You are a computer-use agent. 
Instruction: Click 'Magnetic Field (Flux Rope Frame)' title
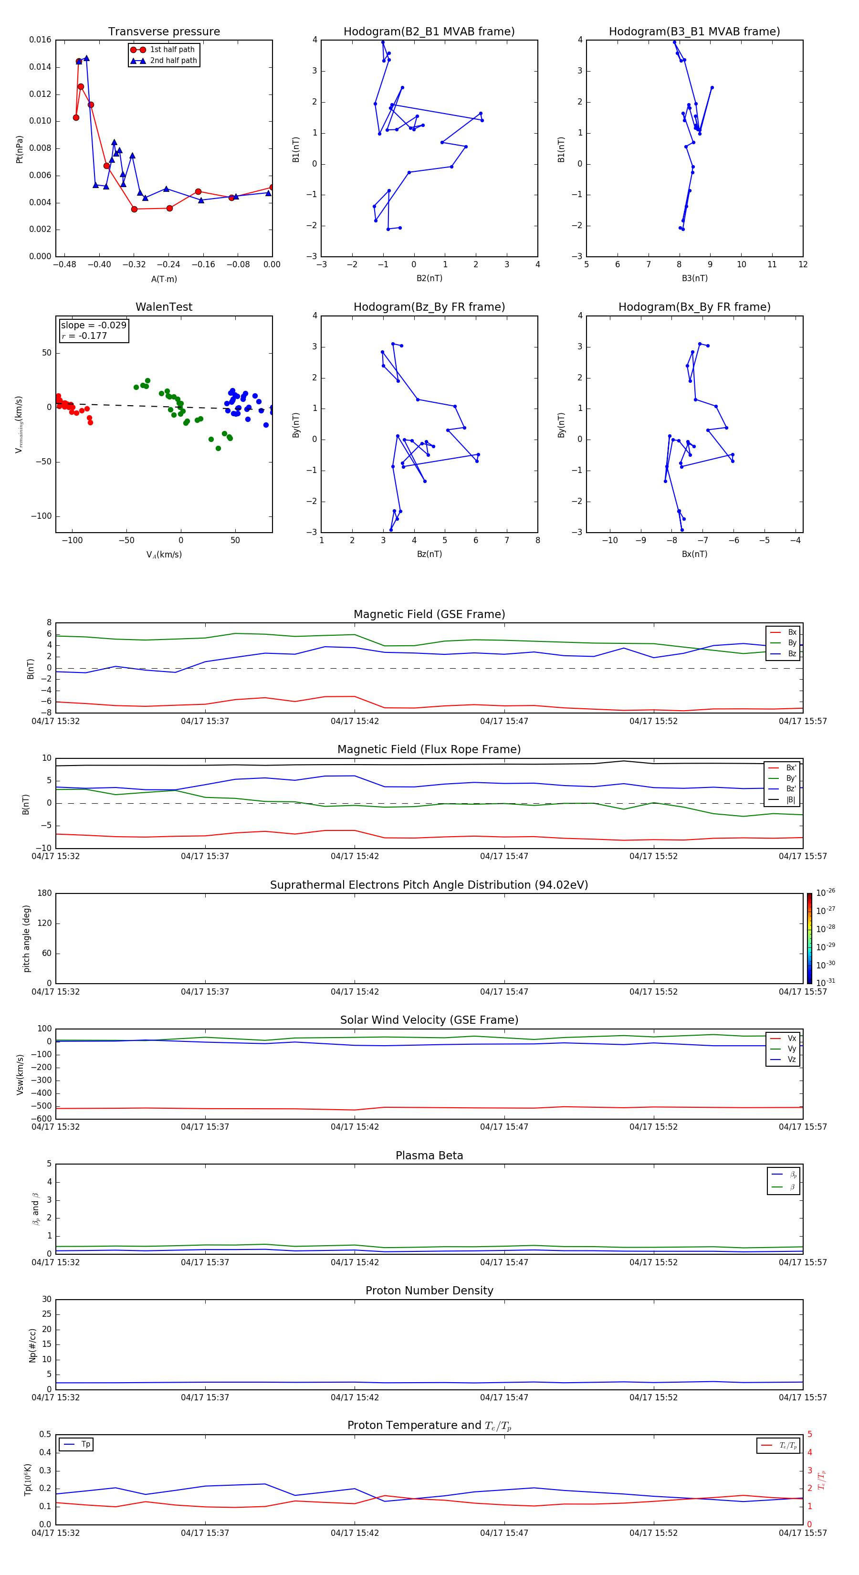429,750
